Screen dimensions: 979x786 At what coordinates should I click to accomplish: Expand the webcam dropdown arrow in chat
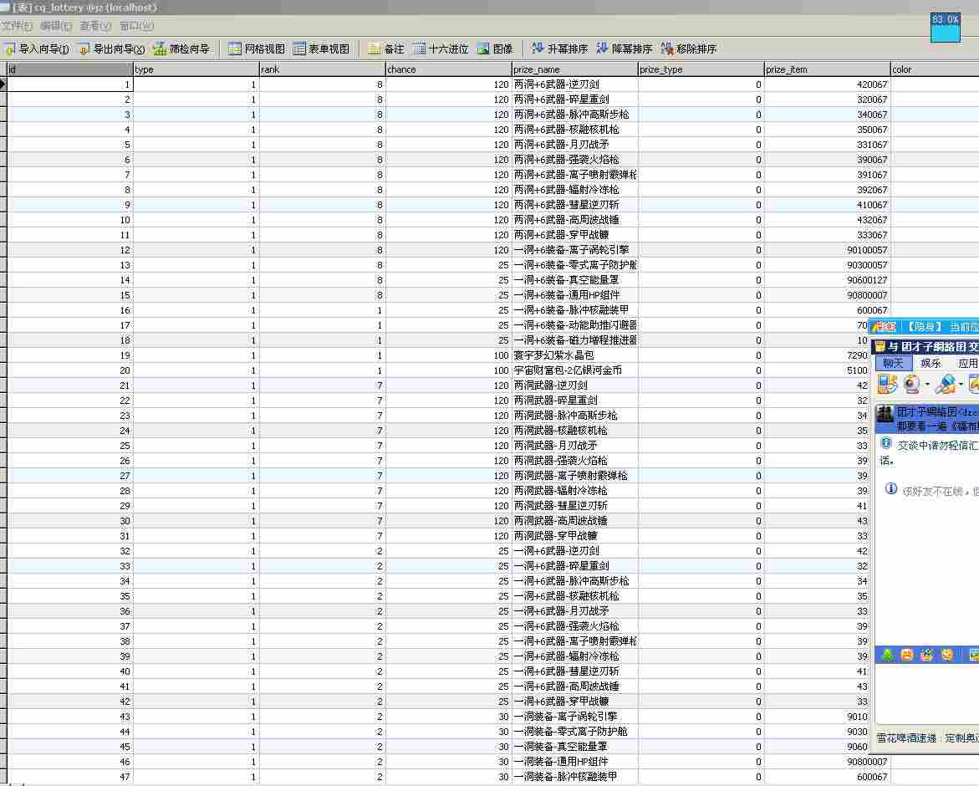coord(926,385)
